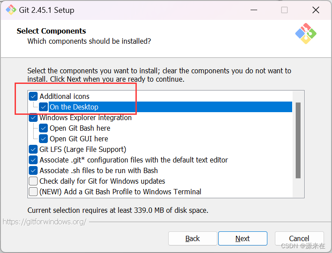Cancel the Git setup

point(299,238)
